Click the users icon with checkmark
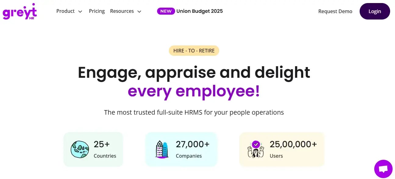The width and height of the screenshot is (395, 179). pyautogui.click(x=255, y=149)
